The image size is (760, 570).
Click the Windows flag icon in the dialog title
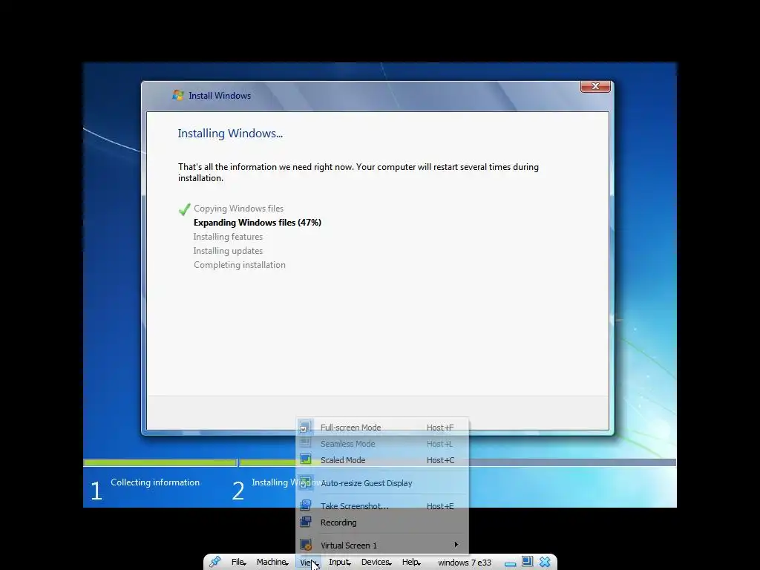click(x=178, y=95)
